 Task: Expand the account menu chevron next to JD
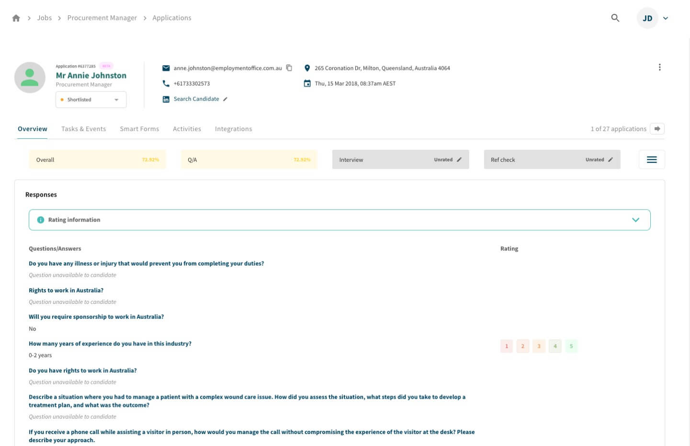[x=666, y=18]
